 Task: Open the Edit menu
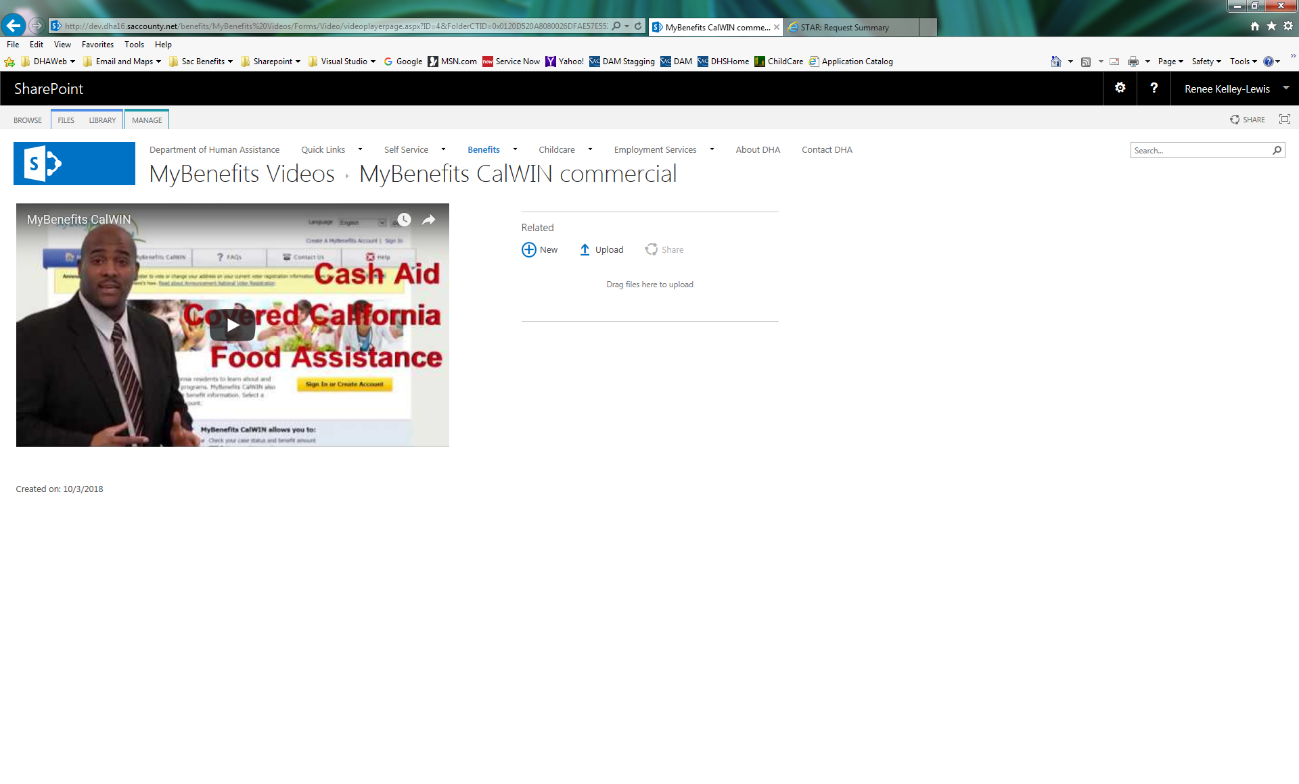[x=37, y=44]
